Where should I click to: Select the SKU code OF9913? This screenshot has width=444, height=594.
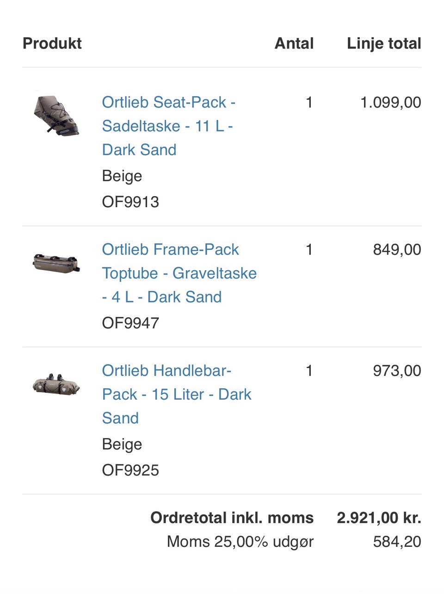[x=130, y=202]
